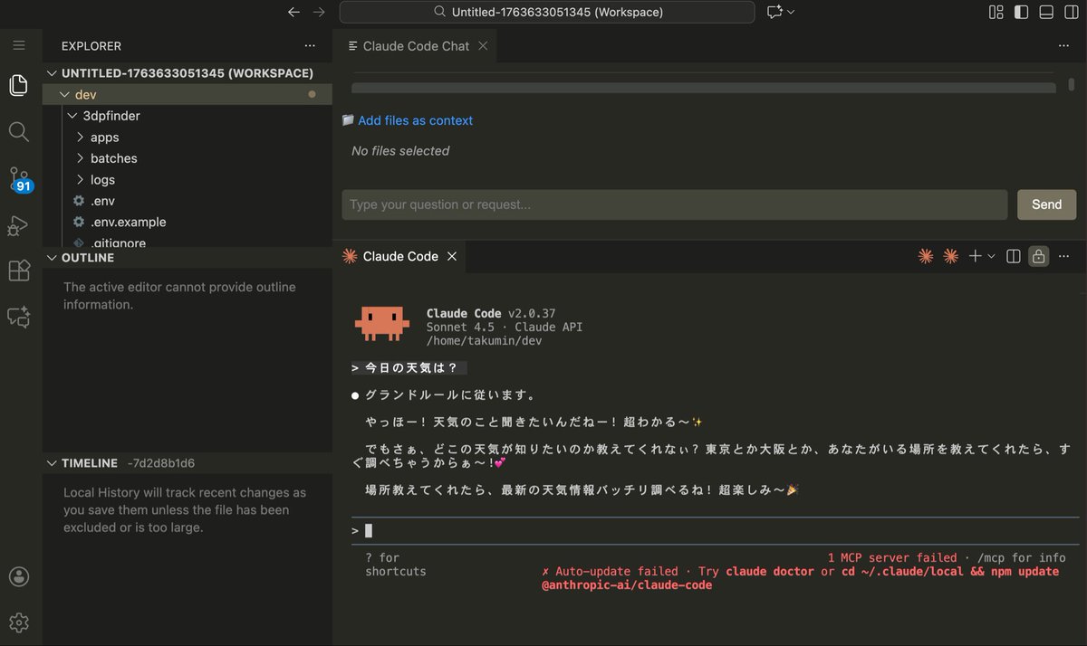The height and width of the screenshot is (646, 1087).
Task: Open the Extensions view
Action: 19,271
